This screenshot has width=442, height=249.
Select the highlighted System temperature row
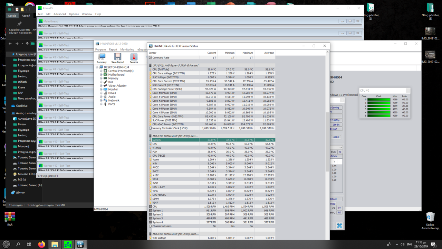point(212,140)
